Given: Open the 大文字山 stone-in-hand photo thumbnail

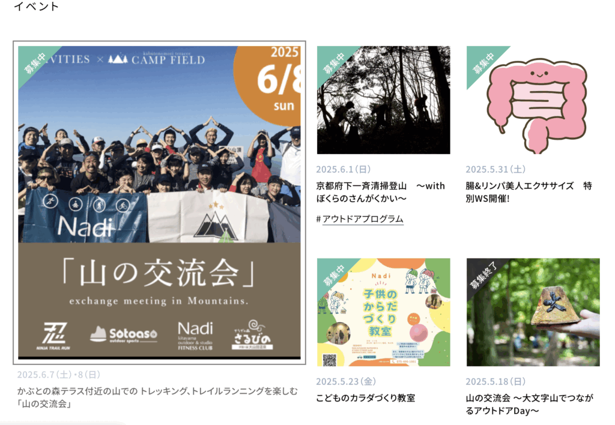Looking at the screenshot, I should point(533,312).
